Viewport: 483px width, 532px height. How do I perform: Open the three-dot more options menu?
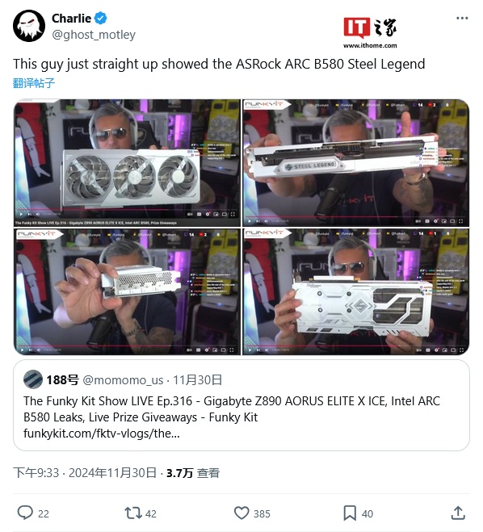(x=462, y=18)
